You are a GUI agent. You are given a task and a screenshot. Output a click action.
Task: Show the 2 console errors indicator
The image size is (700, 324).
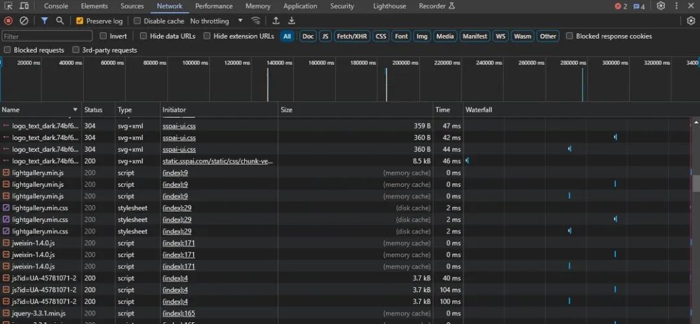620,6
